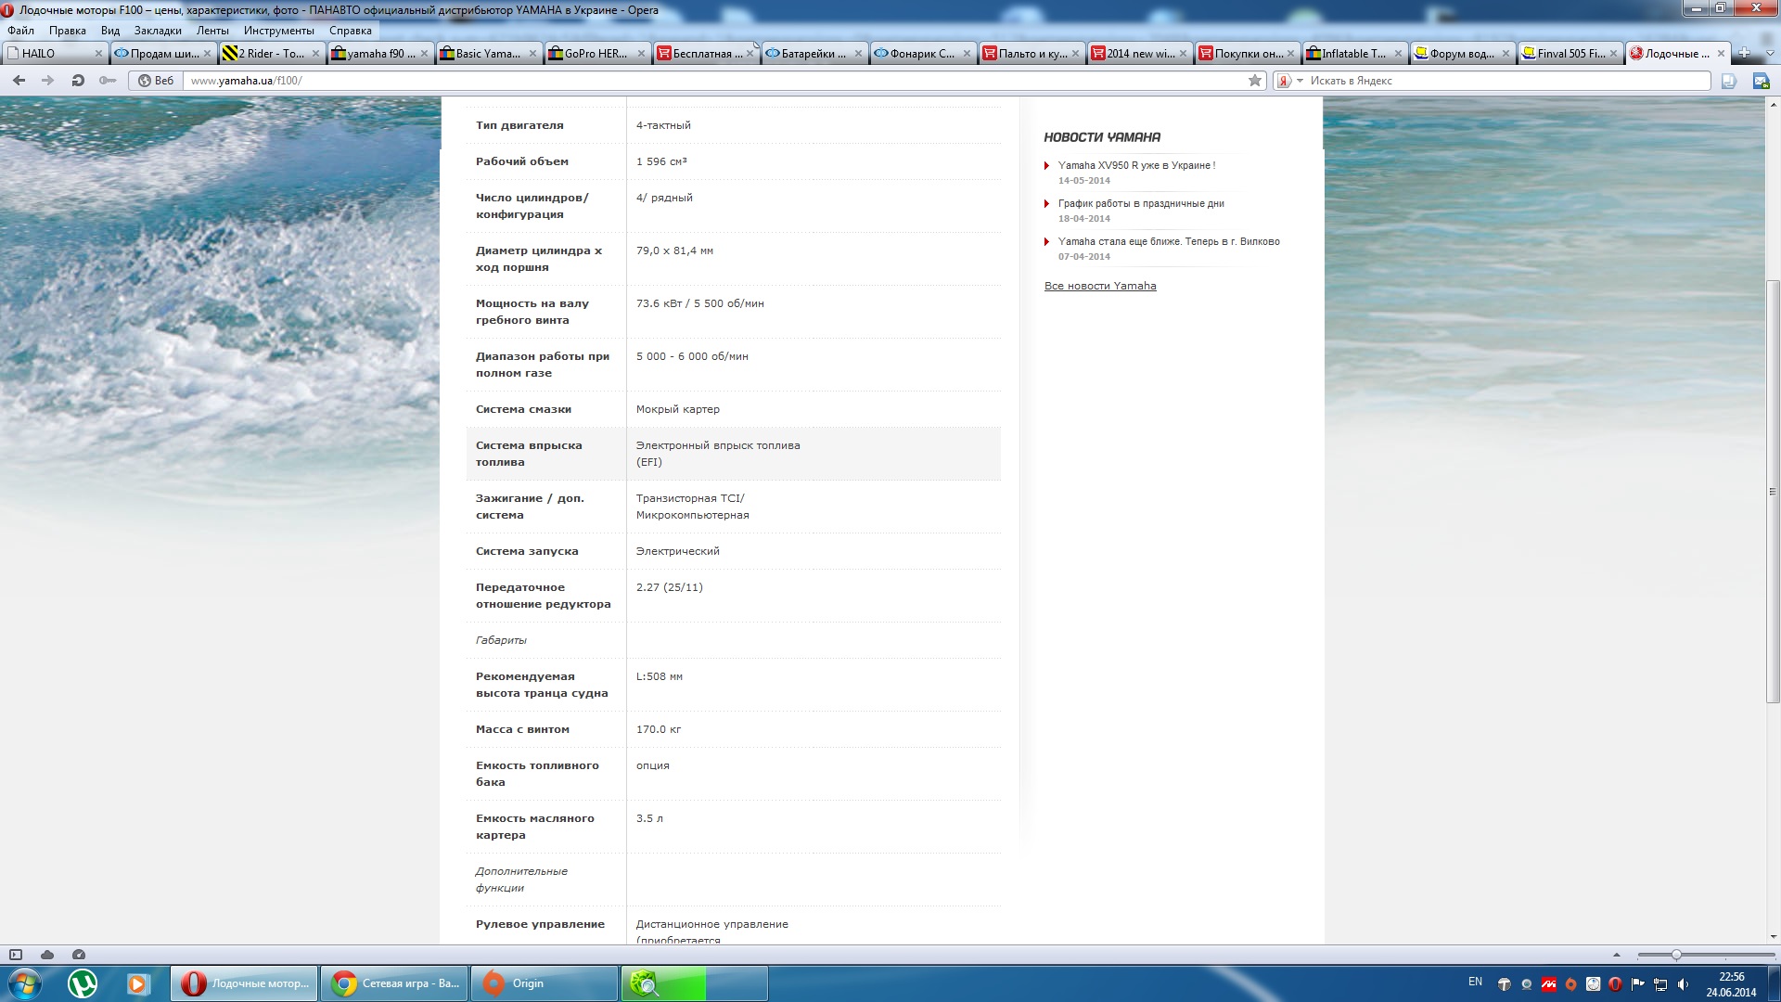
Task: Click the password wand key icon
Action: click(x=108, y=81)
